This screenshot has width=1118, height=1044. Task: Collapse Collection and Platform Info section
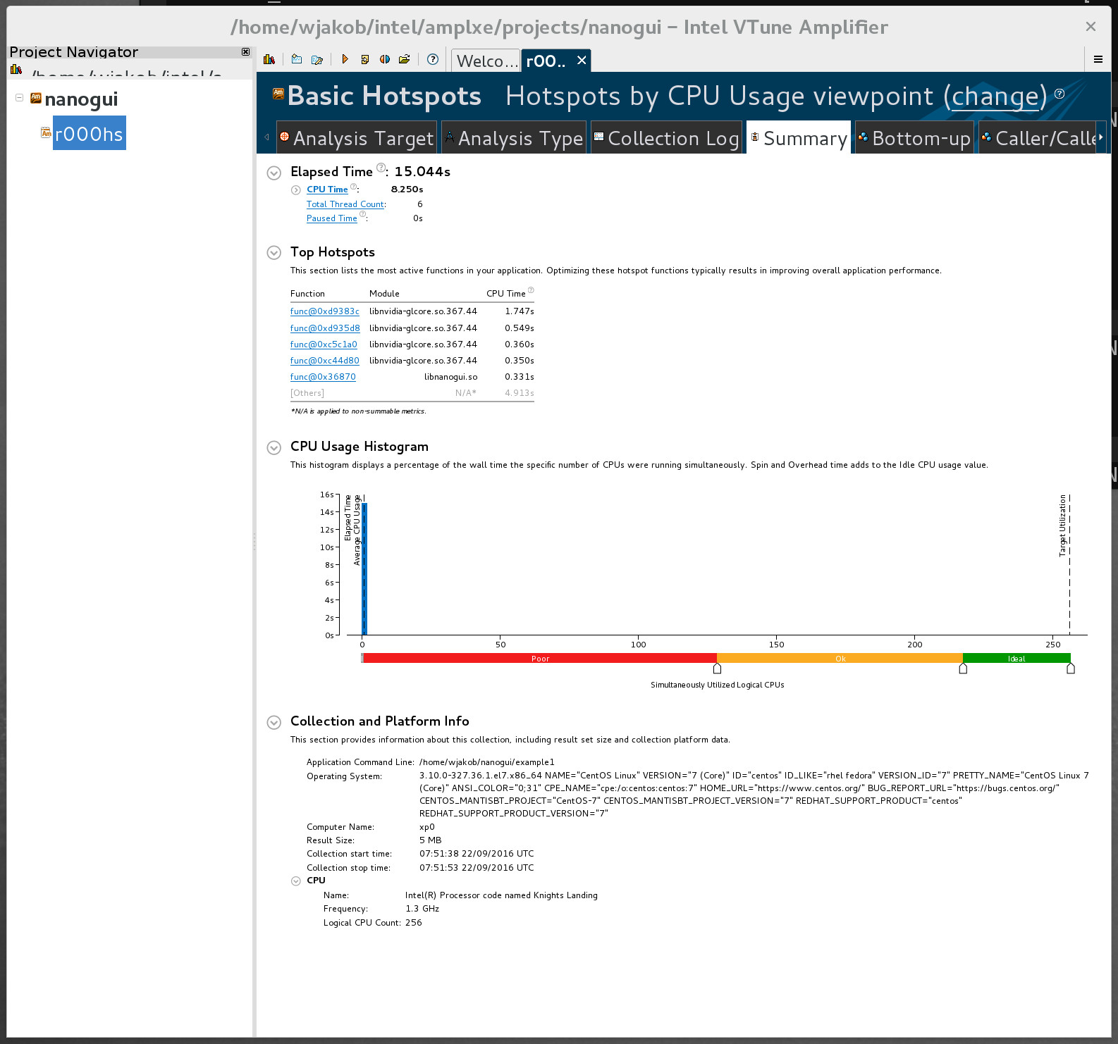click(274, 722)
